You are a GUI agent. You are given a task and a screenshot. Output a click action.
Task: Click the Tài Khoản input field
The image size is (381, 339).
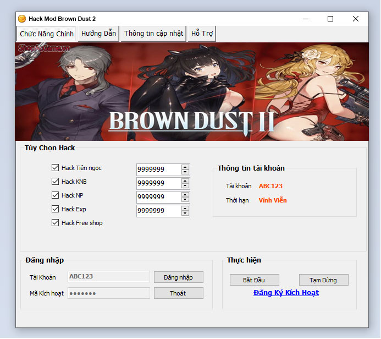pyautogui.click(x=109, y=276)
